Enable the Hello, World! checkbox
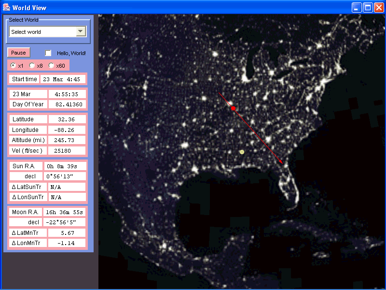Viewport: 386px width, 290px height. pyautogui.click(x=48, y=53)
